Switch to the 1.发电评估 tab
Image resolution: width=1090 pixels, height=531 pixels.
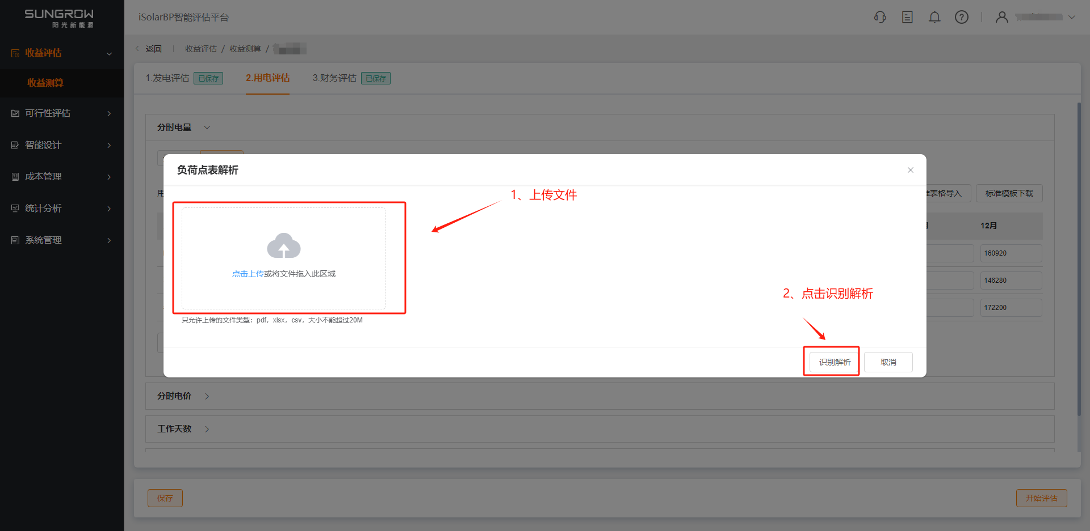[x=167, y=78]
